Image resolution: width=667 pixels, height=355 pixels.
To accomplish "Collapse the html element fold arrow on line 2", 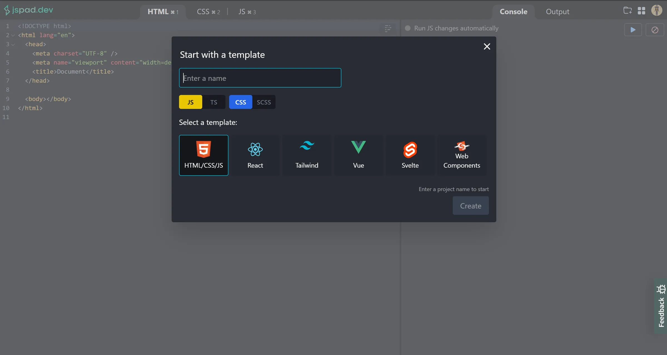I will click(13, 35).
